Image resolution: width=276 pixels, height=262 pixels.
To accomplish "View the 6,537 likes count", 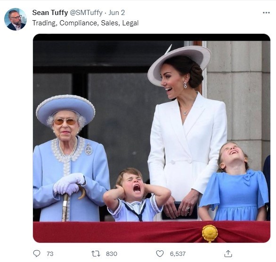I will 178,254.
